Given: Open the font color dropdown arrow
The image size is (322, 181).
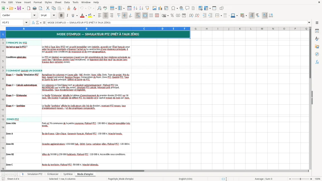Looking at the screenshot, I should [x=86, y=16].
